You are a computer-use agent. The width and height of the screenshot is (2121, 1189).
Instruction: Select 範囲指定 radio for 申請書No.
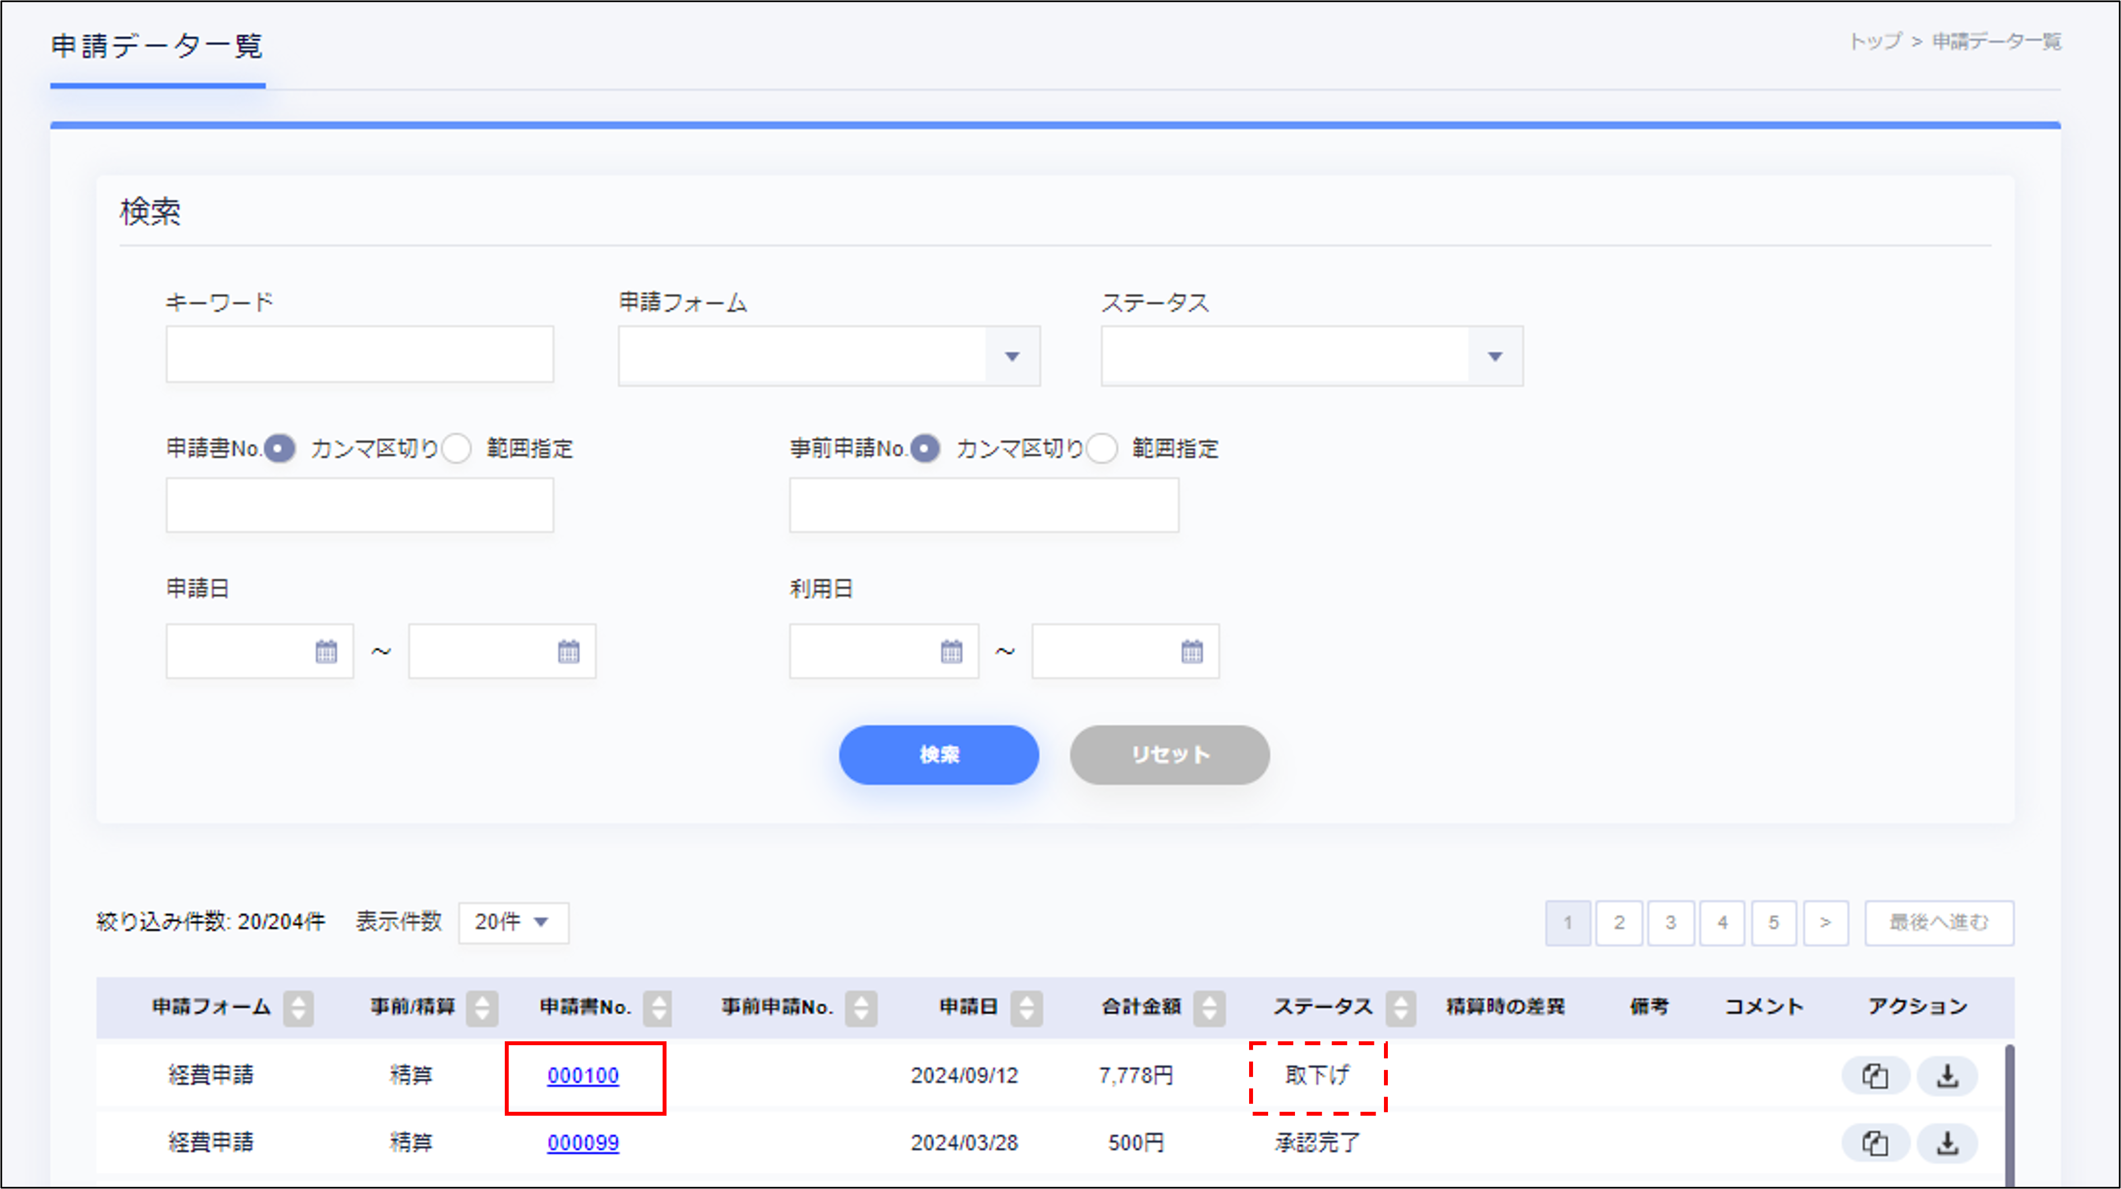[457, 449]
